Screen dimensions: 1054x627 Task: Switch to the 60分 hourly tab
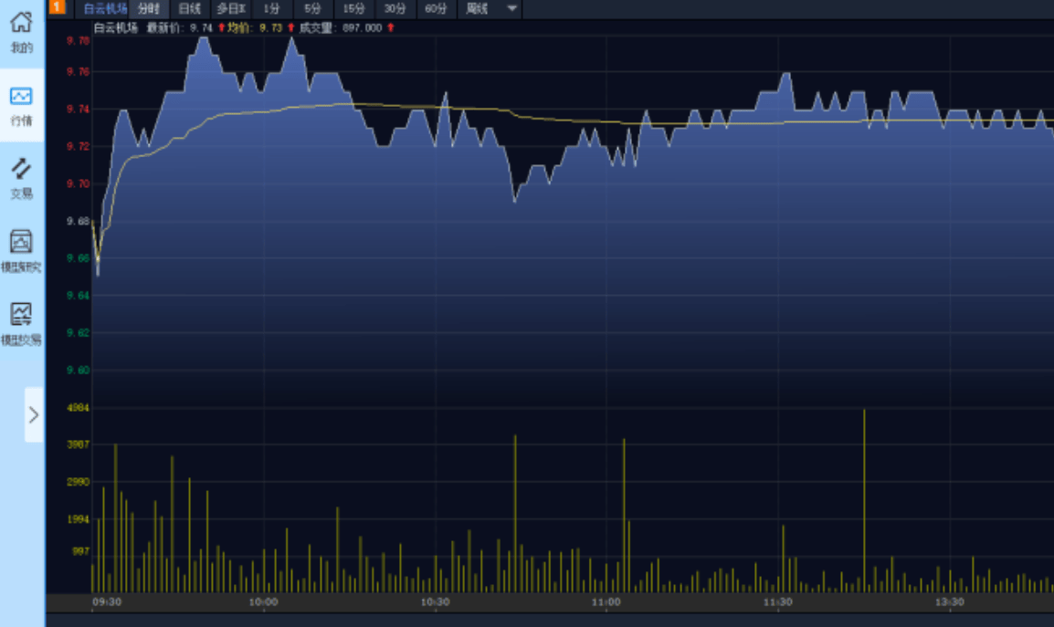pos(436,8)
